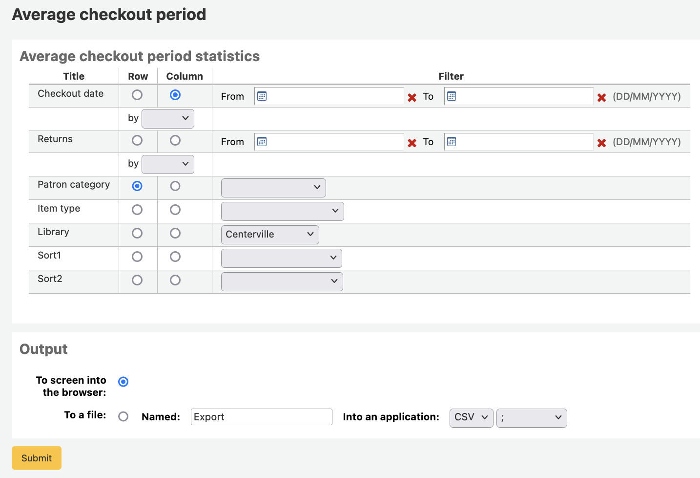Click the Checkout date To input field
Image resolution: width=700 pixels, height=478 pixels.
pyautogui.click(x=519, y=96)
